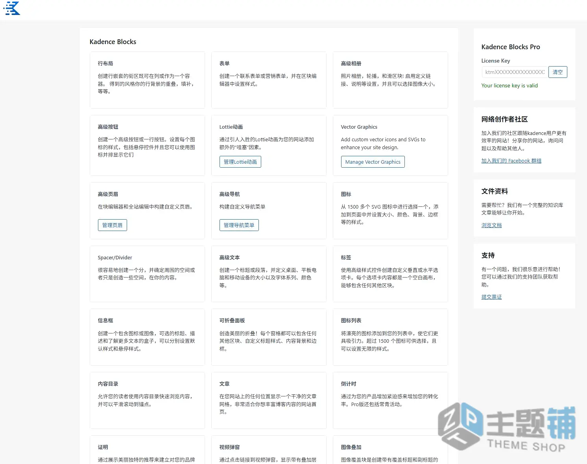Click the Kadence Blocks Pro heading

pos(511,47)
